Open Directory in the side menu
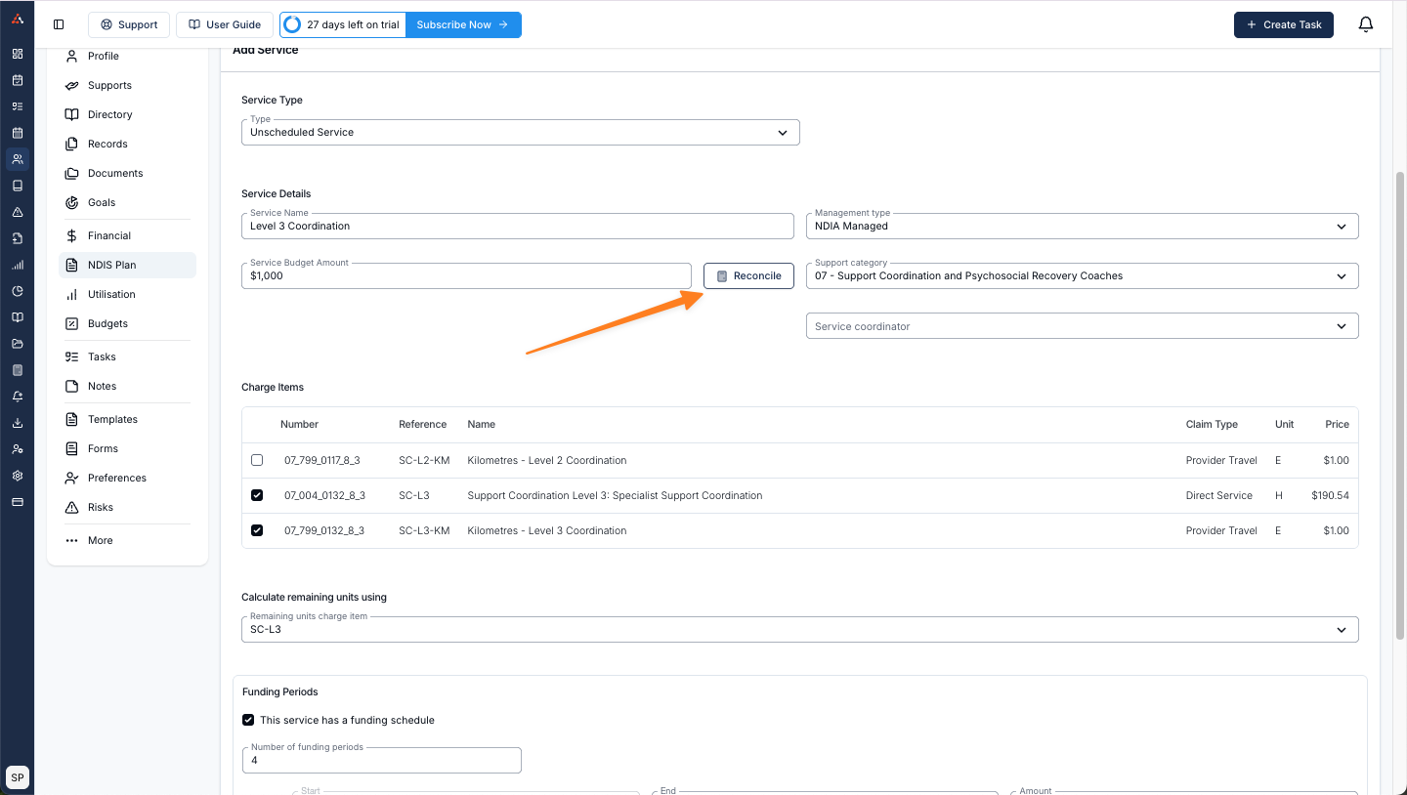 [127, 114]
